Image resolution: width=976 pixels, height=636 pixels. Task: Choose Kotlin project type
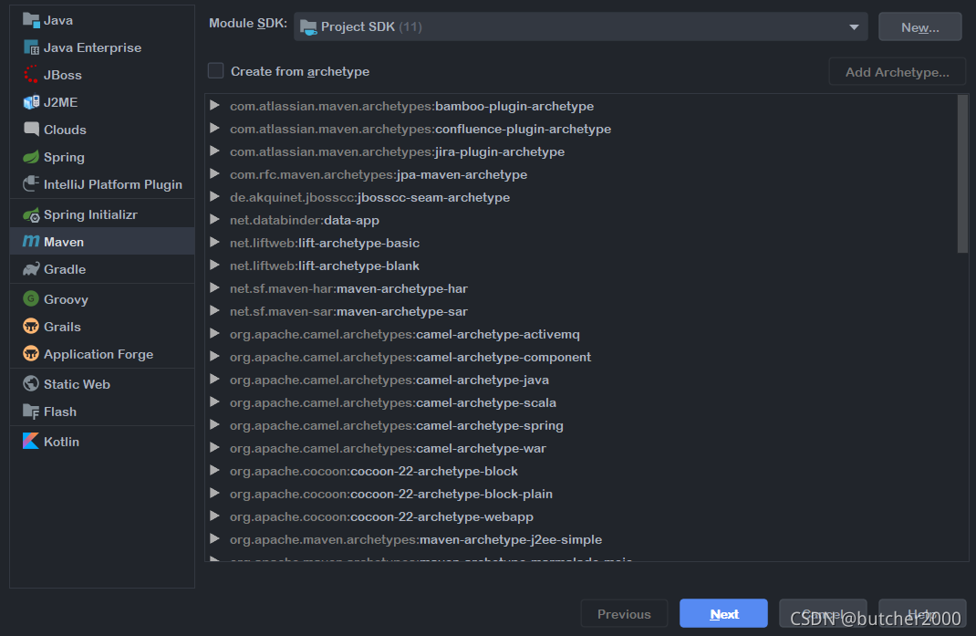tap(102, 441)
